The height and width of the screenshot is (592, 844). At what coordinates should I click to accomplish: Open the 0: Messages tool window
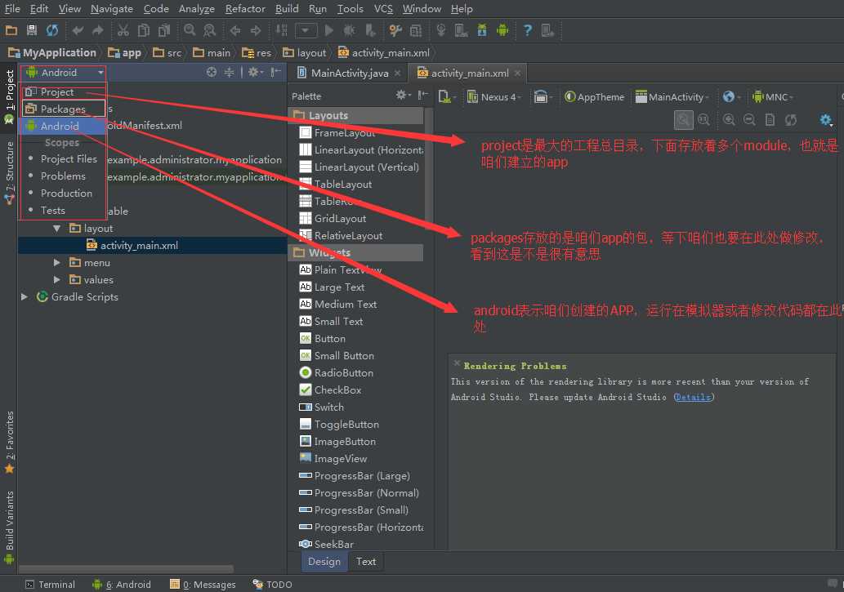click(203, 585)
